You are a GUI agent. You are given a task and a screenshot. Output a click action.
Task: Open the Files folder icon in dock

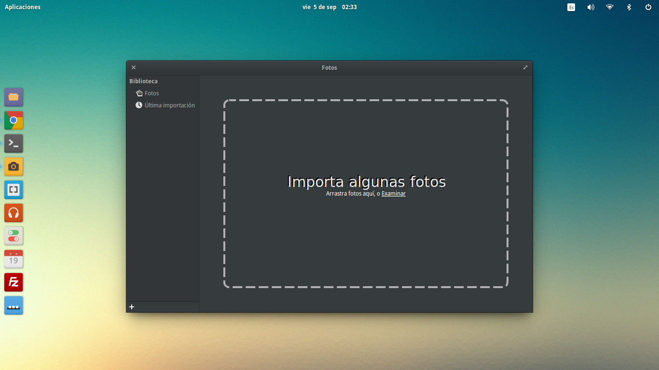pos(14,97)
